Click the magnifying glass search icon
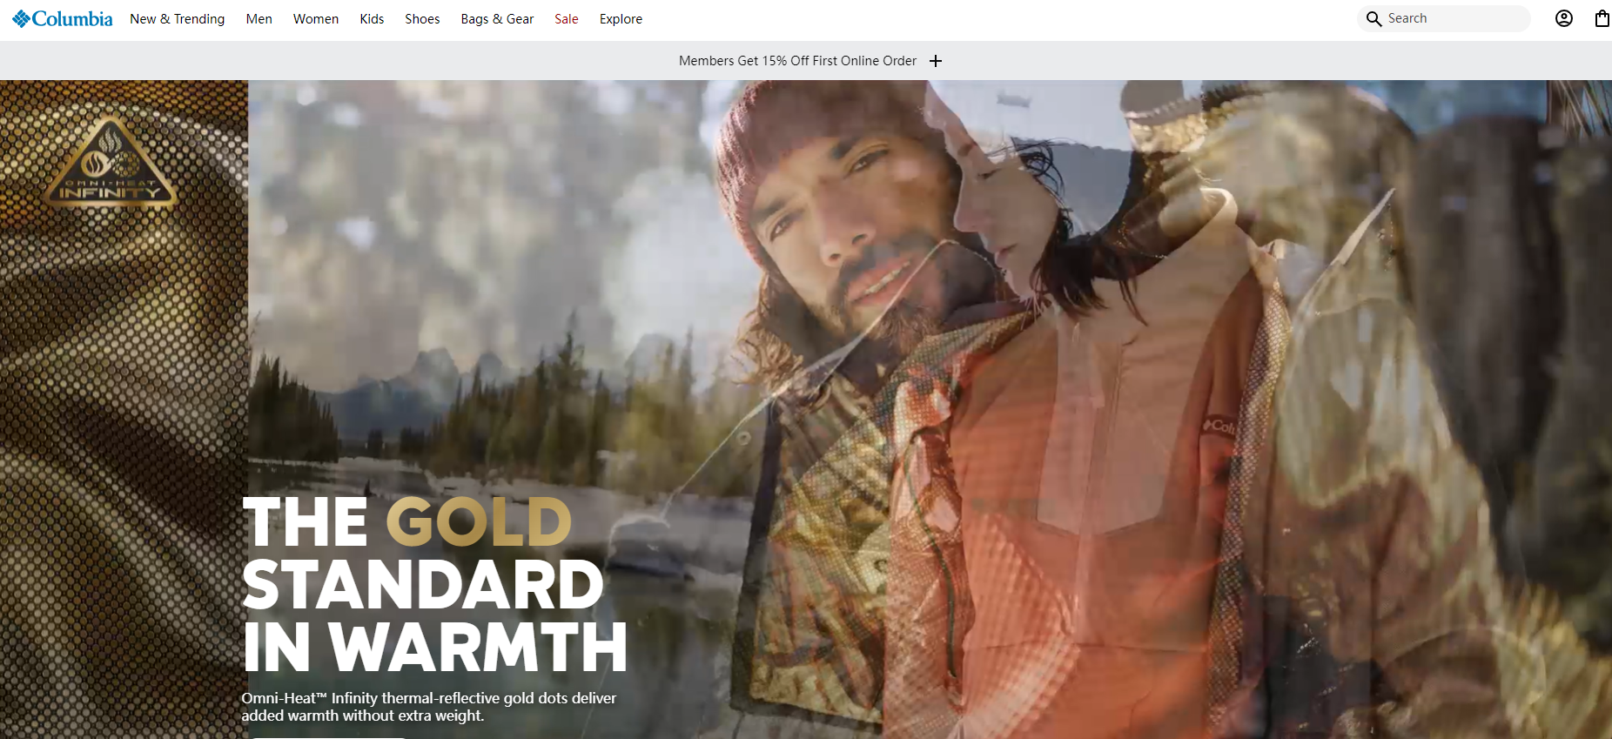This screenshot has width=1612, height=739. 1374,19
